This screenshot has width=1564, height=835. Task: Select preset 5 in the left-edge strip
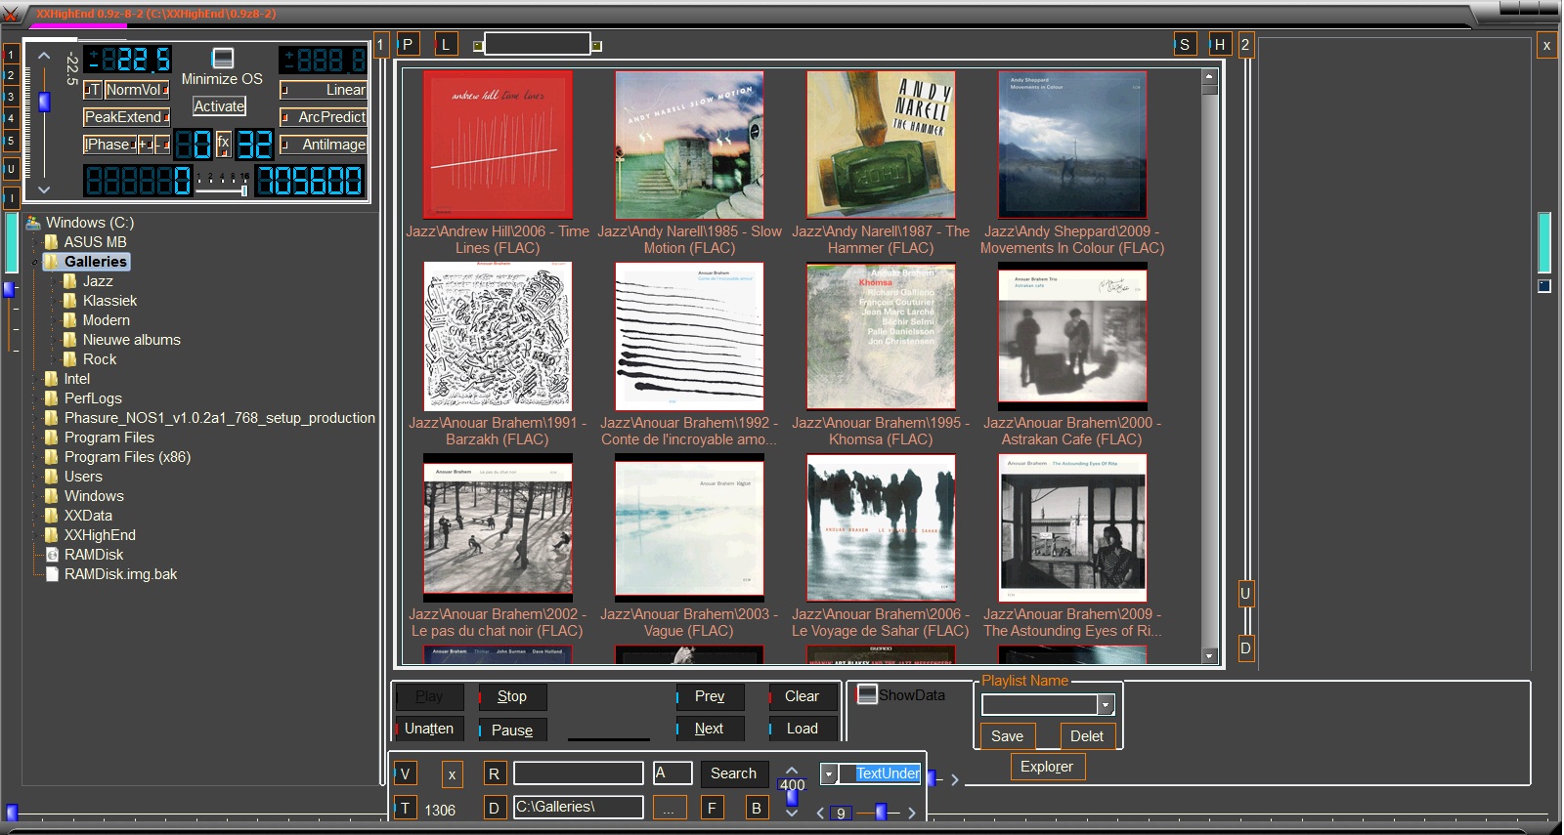[11, 141]
